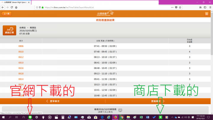This screenshot has height=120, width=213.
Task: Open the Calculator taskbar icon
Action: 63,117
